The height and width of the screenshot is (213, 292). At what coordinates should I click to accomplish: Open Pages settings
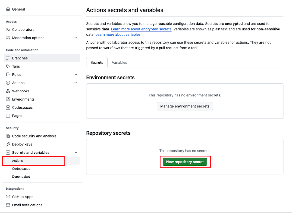(42, 116)
